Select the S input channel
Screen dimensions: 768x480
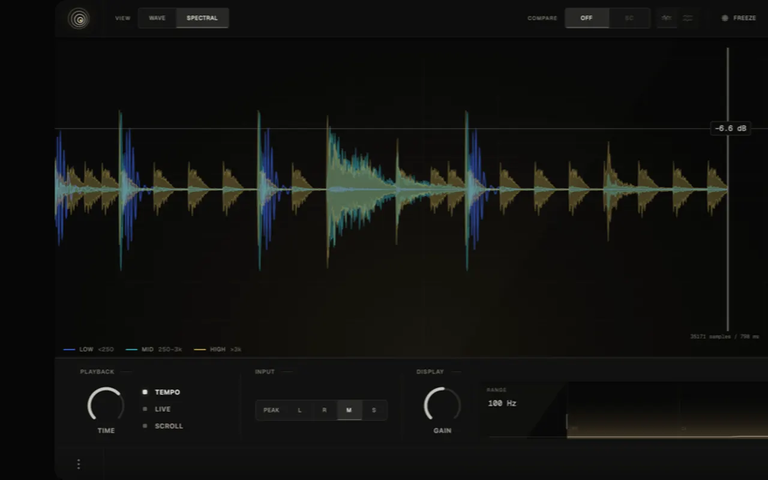tap(374, 410)
